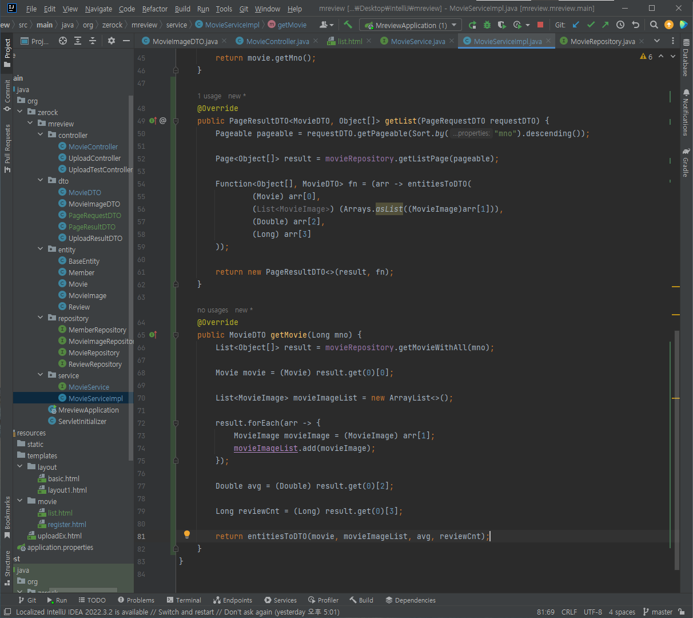Open the Refactor menu
Image resolution: width=693 pixels, height=618 pixels.
[155, 9]
